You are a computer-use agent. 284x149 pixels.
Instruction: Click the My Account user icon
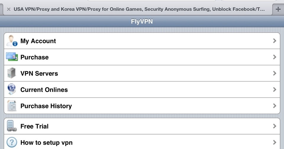[x=12, y=41]
